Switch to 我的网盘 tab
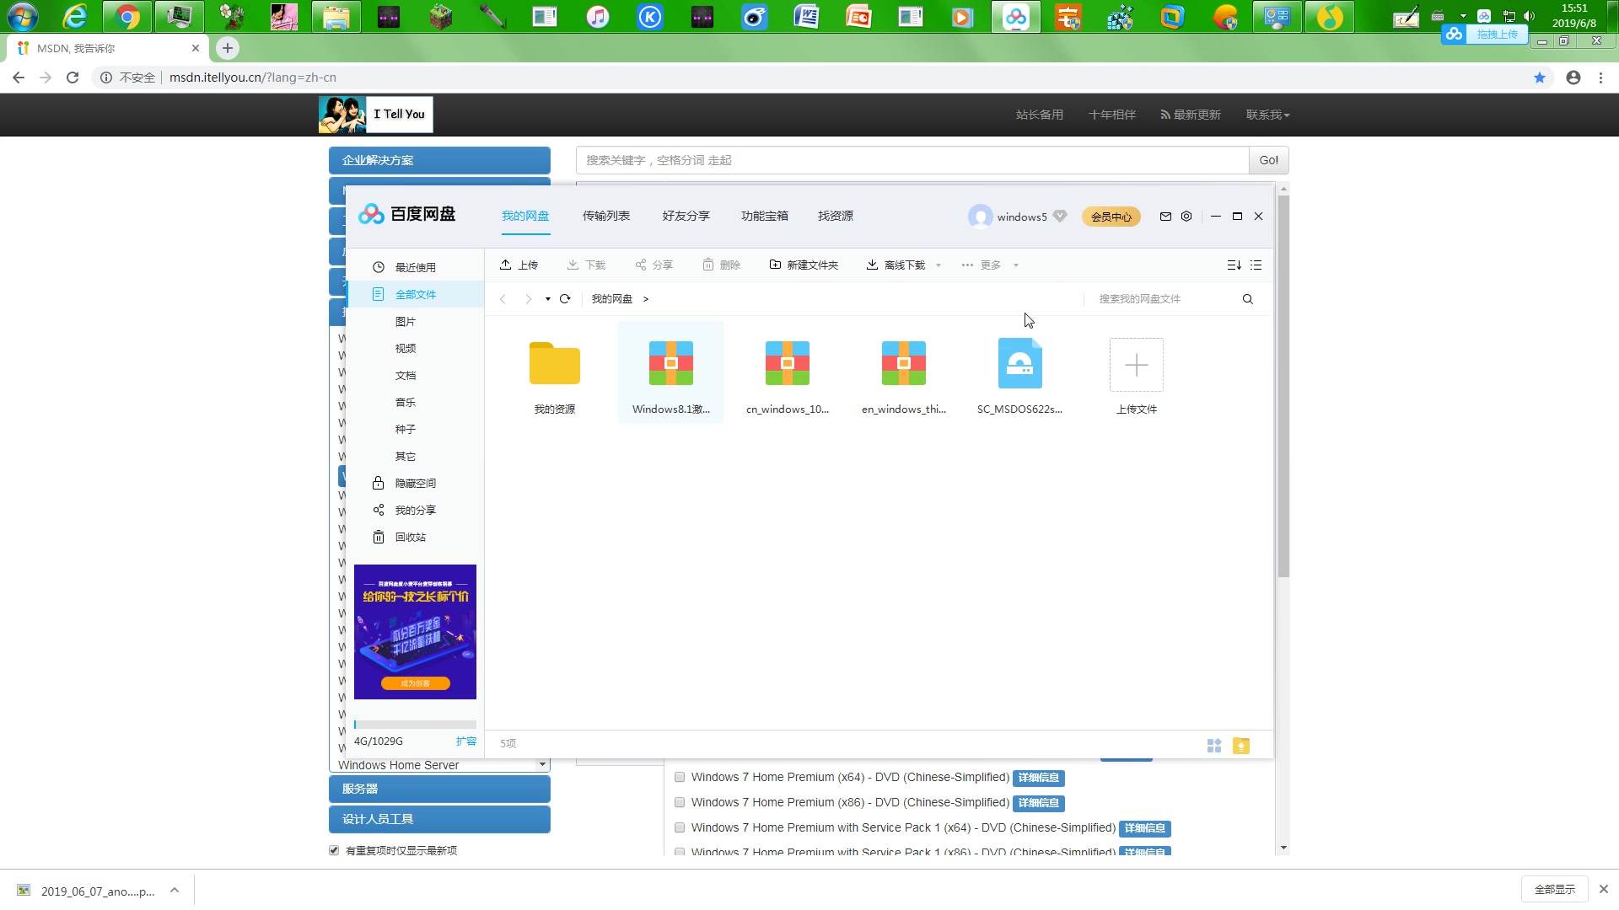This screenshot has width=1619, height=910. coord(525,217)
